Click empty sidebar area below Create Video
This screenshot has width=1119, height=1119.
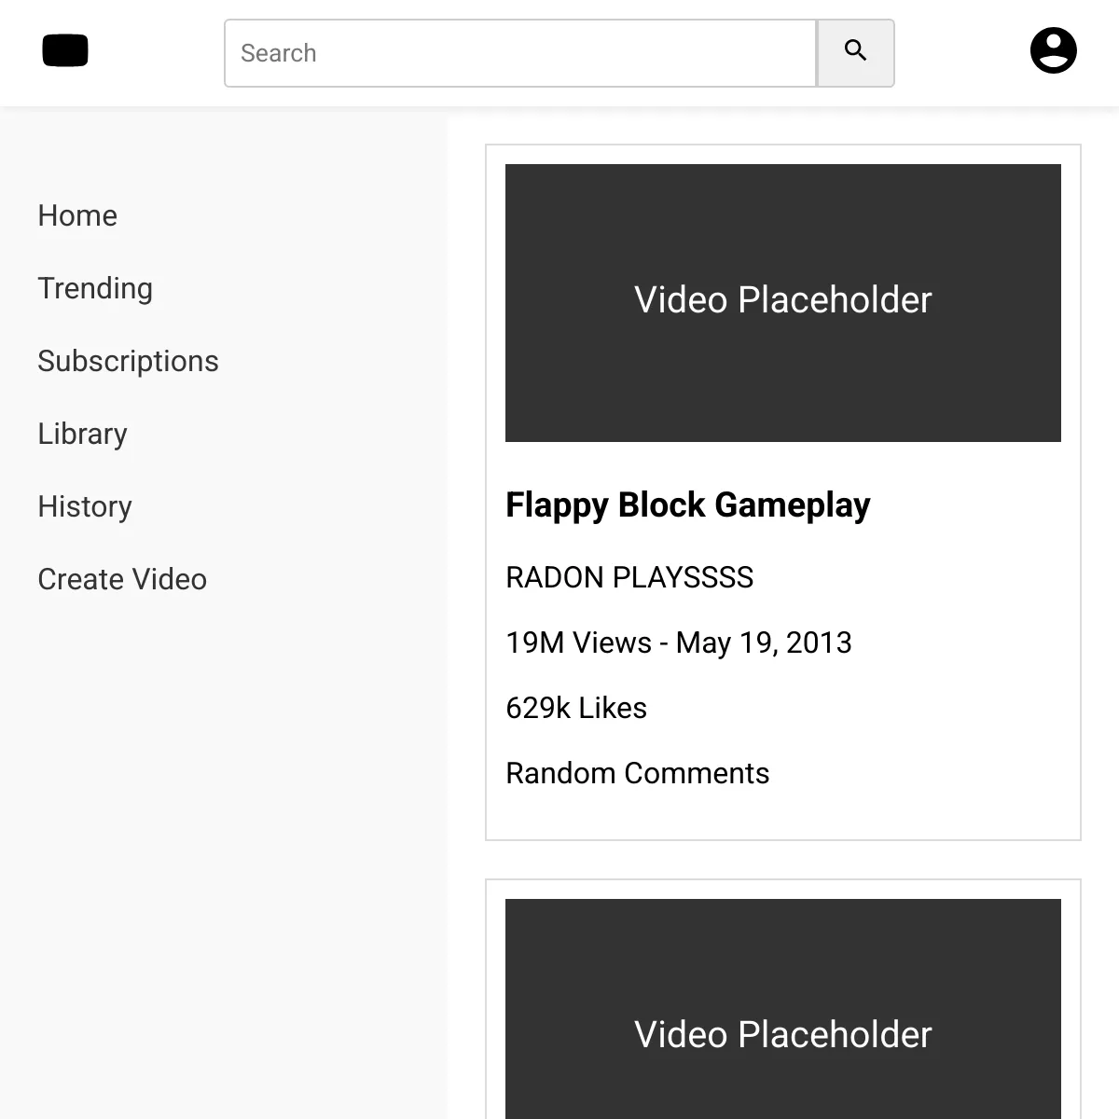tap(224, 839)
